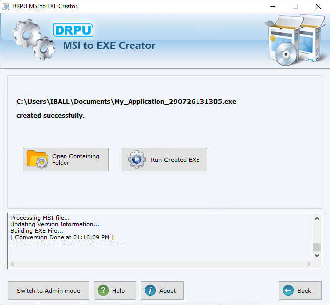330x305 pixels.
Task: Select 'Updating Version Information...' log line
Action: click(55, 224)
